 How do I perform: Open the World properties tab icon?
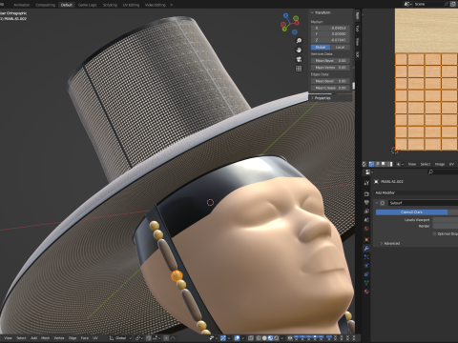pyautogui.click(x=366, y=229)
